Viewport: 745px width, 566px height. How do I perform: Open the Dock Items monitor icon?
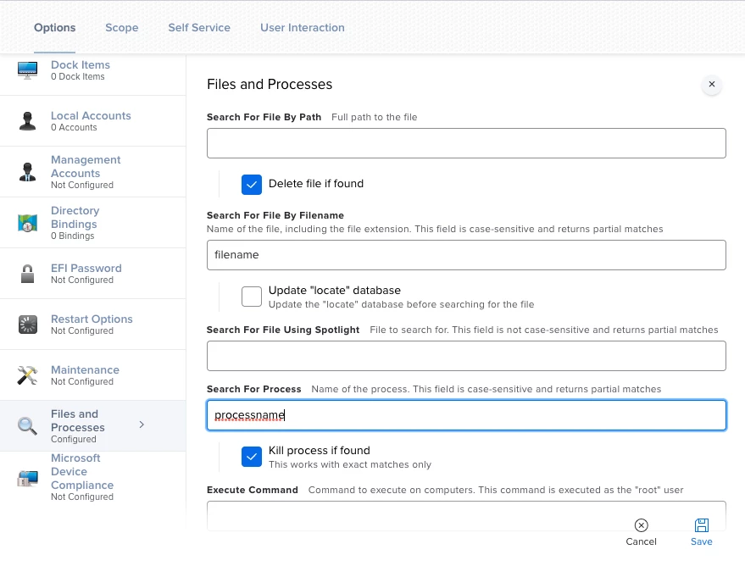tap(28, 70)
